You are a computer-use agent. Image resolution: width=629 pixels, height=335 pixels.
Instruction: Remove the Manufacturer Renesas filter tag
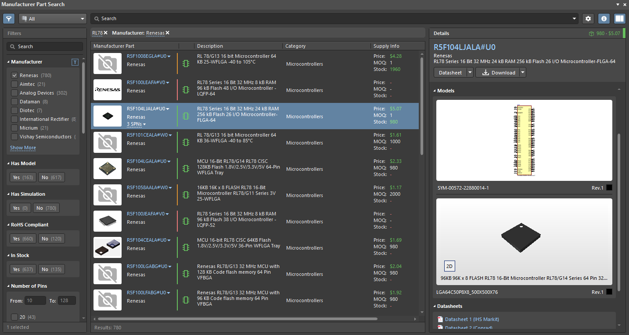click(x=167, y=33)
